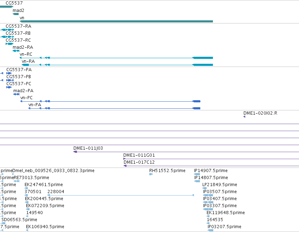Click the EK072209.5prime EST label
The height and width of the screenshot is (232, 299).
[45, 206]
